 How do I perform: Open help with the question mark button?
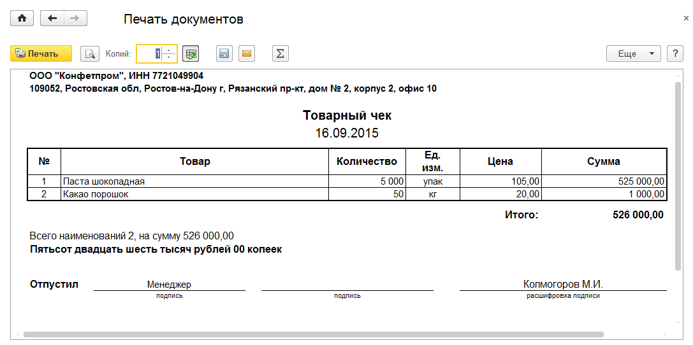point(674,54)
